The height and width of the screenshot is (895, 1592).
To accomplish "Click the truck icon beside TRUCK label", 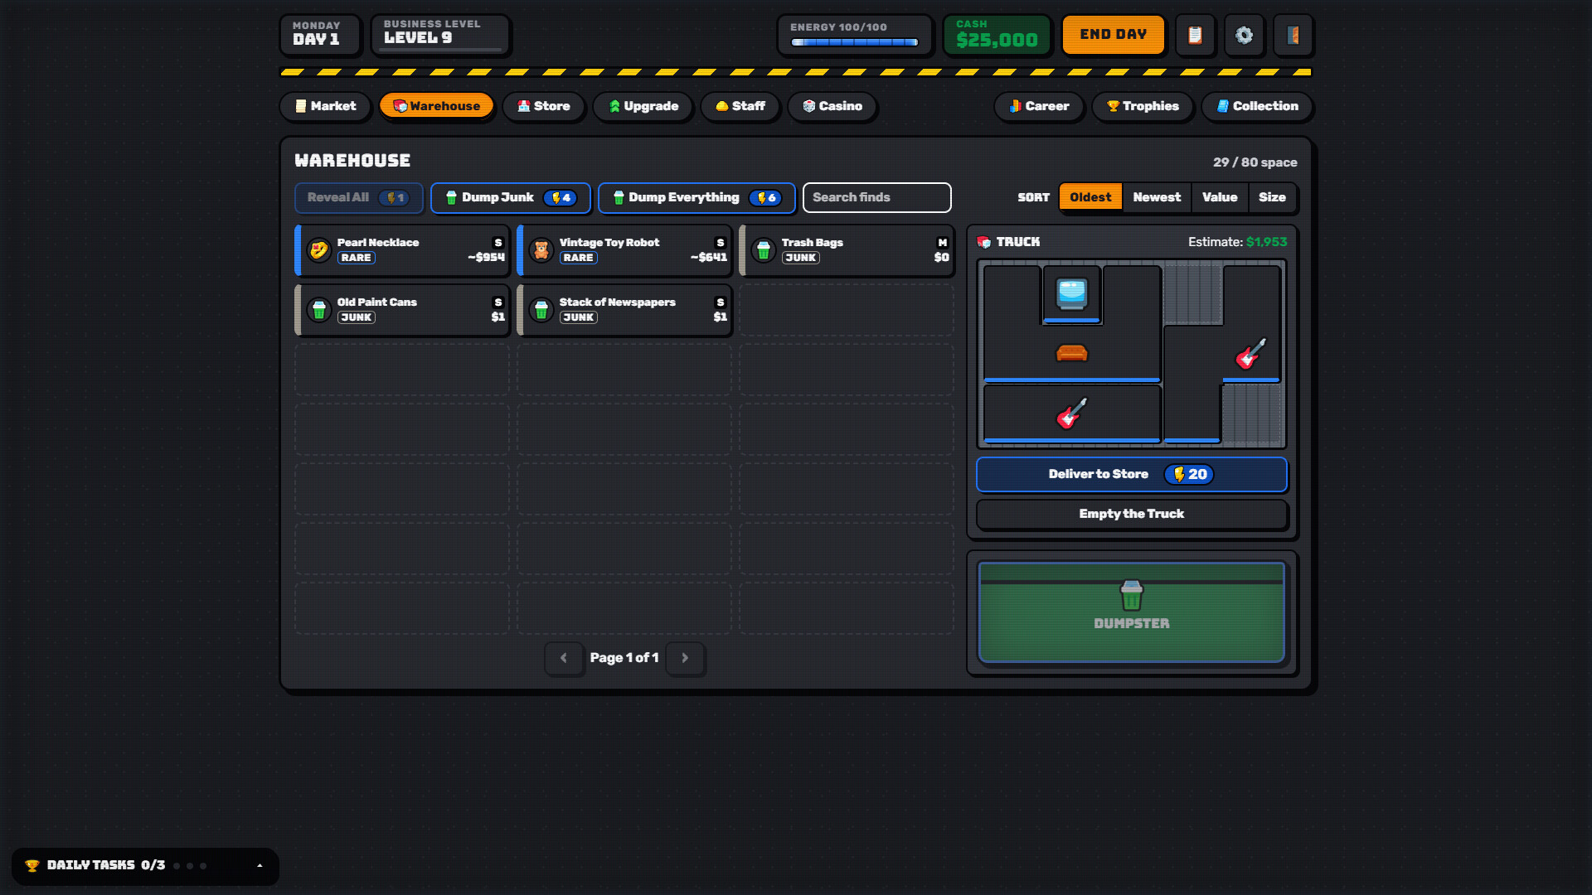I will click(984, 242).
